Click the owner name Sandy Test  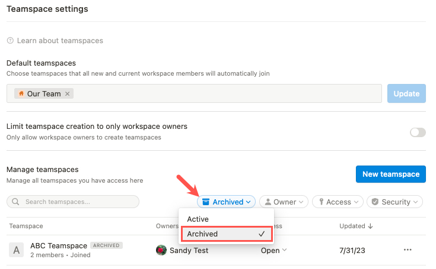click(189, 251)
